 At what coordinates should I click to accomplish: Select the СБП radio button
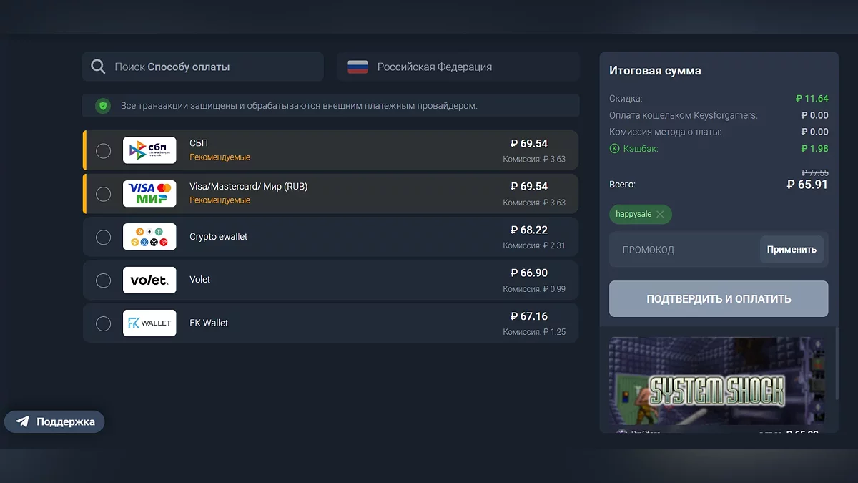click(x=104, y=150)
